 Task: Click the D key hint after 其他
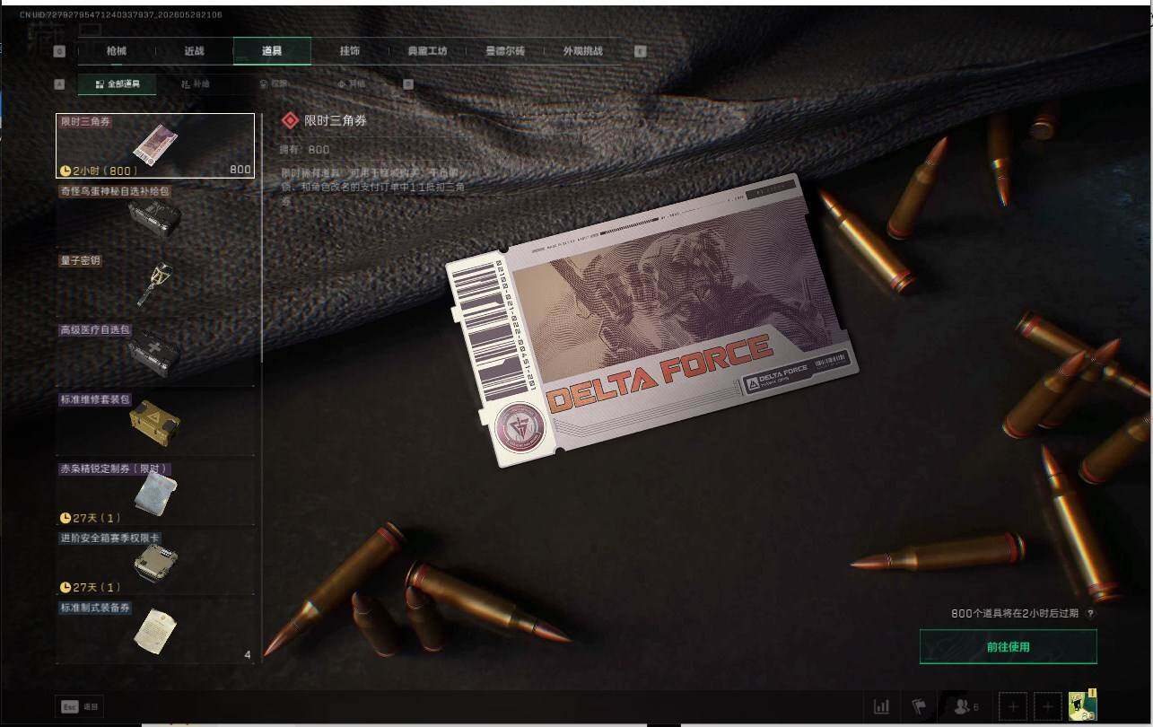(x=408, y=84)
